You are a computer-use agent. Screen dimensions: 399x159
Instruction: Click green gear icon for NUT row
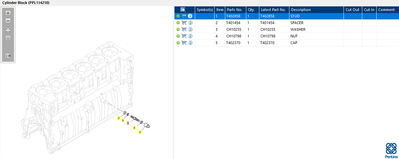[178, 36]
